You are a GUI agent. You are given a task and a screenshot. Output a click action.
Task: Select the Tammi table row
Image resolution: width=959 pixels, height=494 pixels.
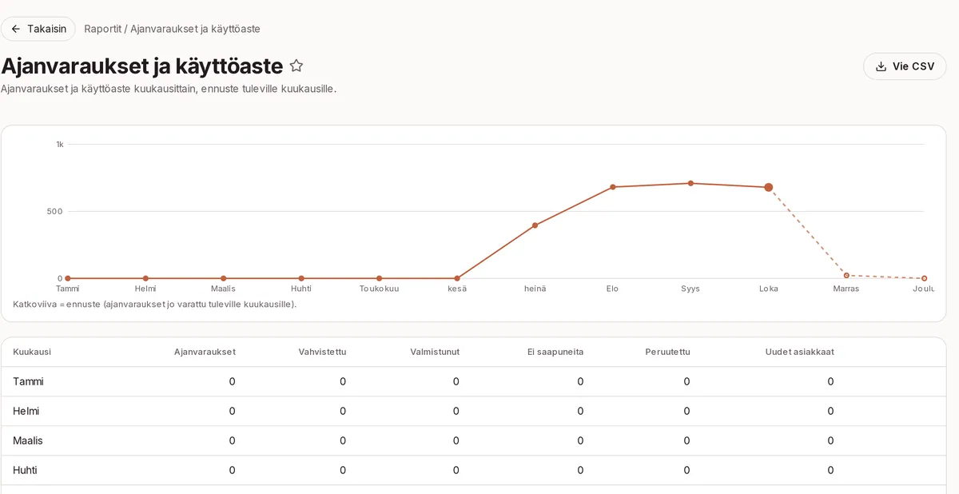[x=473, y=381]
